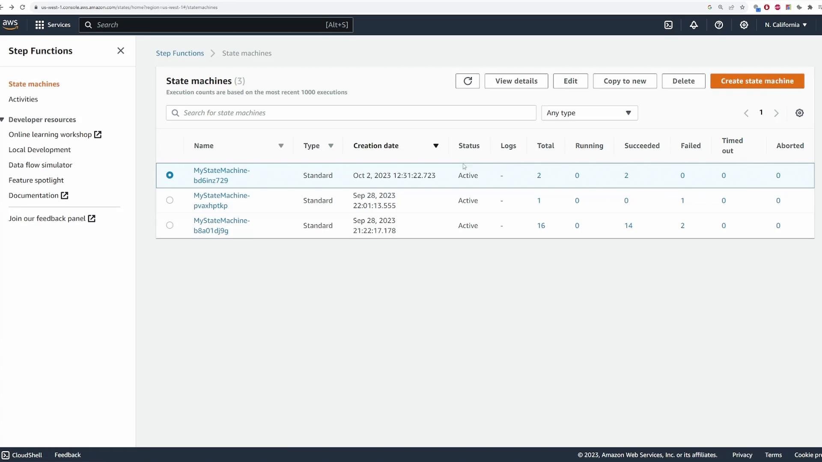This screenshot has height=462, width=822.
Task: Click the browser reload icon
Action: (x=22, y=7)
